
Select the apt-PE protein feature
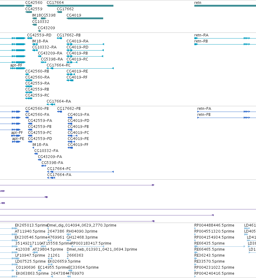(x=16, y=142)
